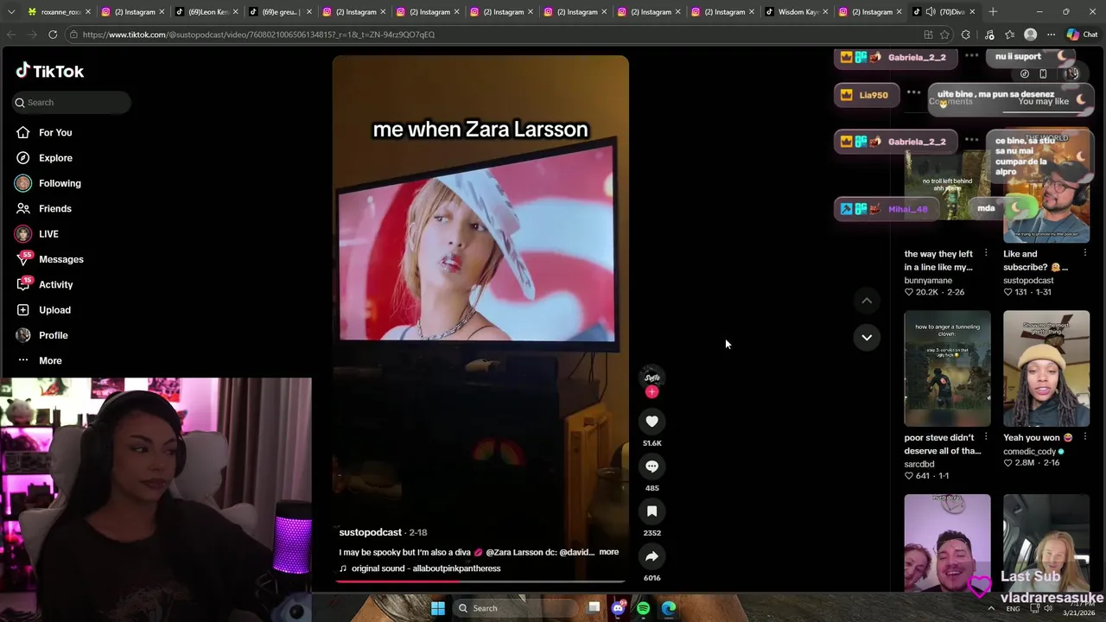Share the video with the arrow icon
The image size is (1106, 622).
[x=652, y=556]
